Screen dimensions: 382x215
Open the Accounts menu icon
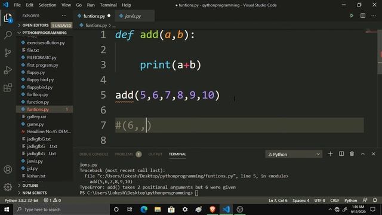click(8, 170)
